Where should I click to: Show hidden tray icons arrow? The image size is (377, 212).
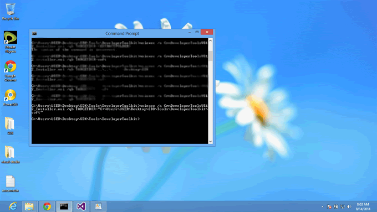(x=323, y=206)
